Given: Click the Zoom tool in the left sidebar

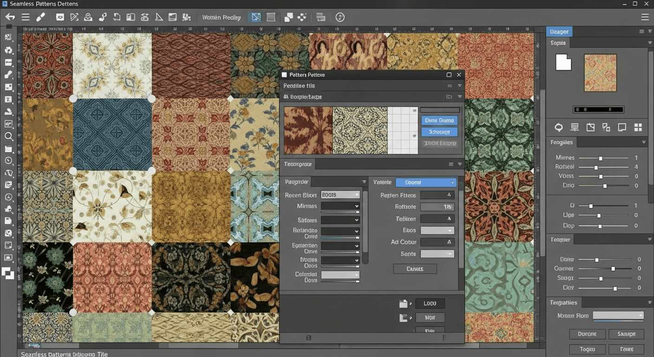Looking at the screenshot, I should click(x=9, y=136).
